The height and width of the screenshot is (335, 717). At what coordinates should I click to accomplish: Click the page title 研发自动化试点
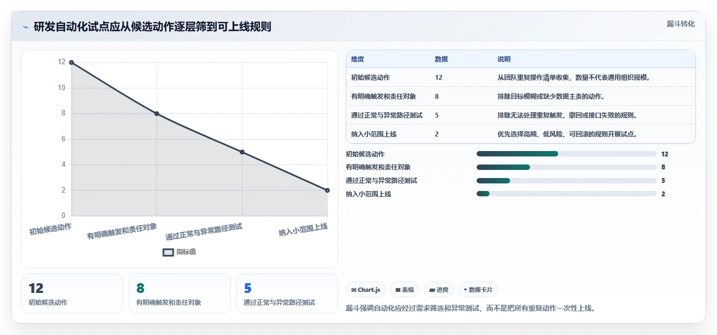152,26
